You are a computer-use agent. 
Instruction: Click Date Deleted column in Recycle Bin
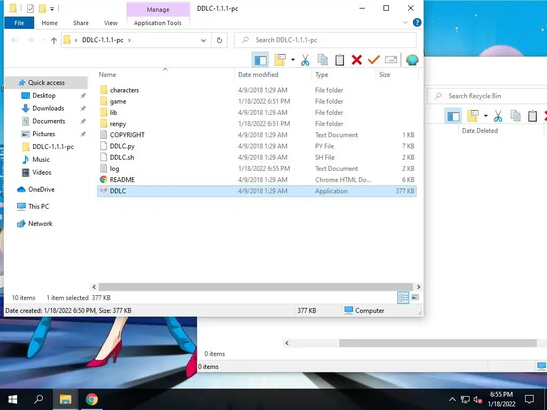(480, 131)
